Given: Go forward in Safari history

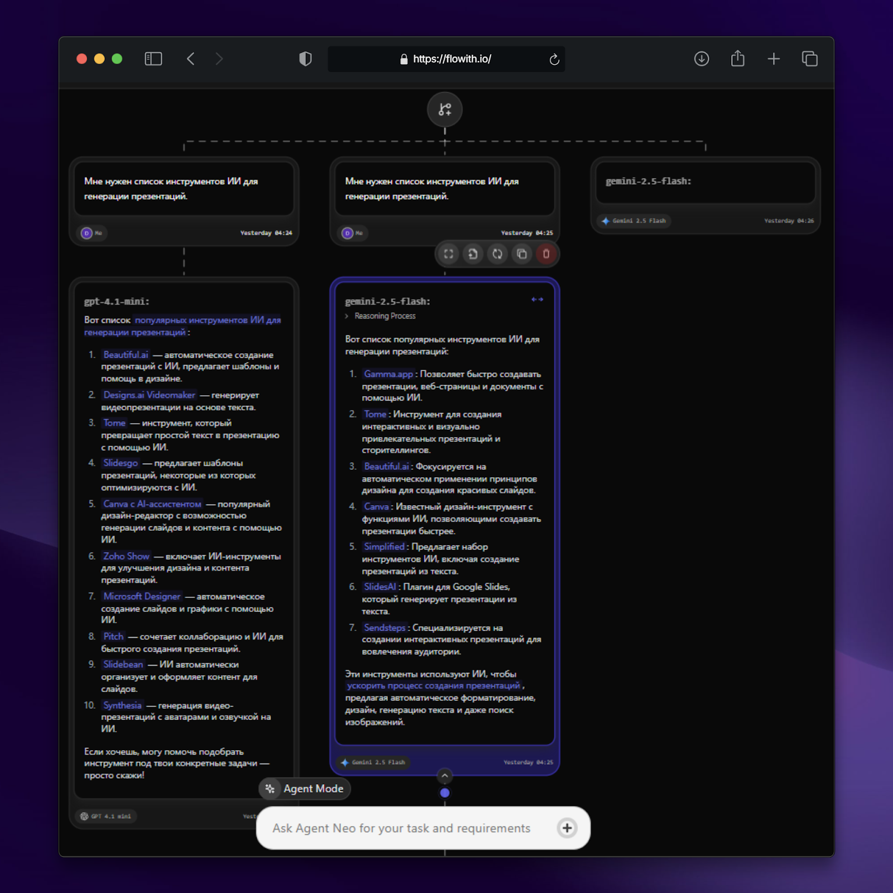Looking at the screenshot, I should point(219,59).
